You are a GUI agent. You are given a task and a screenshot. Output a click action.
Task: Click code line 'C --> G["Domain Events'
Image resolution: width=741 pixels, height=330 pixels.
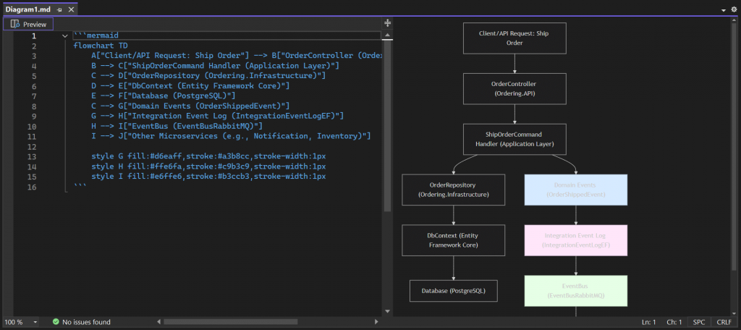click(x=190, y=106)
